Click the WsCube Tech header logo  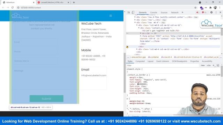point(20,16)
